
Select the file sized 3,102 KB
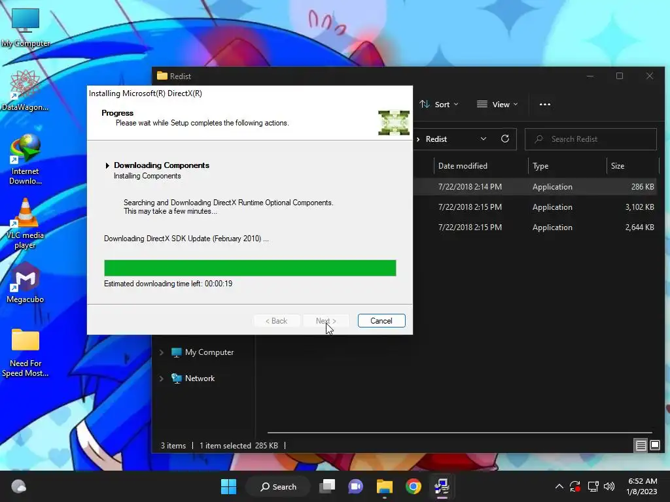pos(535,207)
